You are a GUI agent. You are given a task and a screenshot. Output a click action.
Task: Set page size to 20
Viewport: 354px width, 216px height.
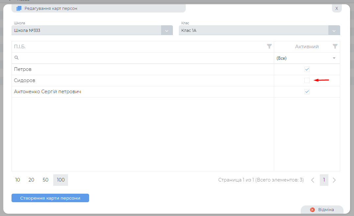click(32, 180)
